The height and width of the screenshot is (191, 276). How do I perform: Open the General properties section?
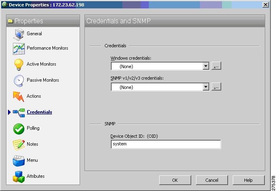pyautogui.click(x=34, y=34)
